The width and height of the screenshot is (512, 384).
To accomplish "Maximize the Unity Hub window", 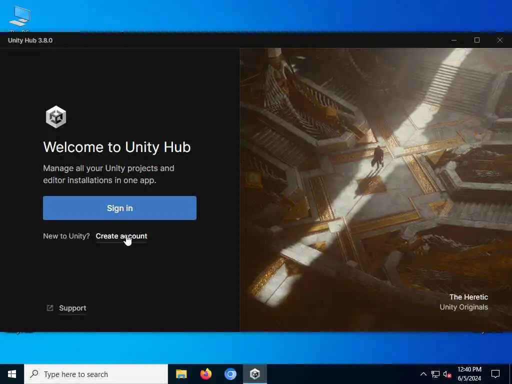I will click(476, 40).
